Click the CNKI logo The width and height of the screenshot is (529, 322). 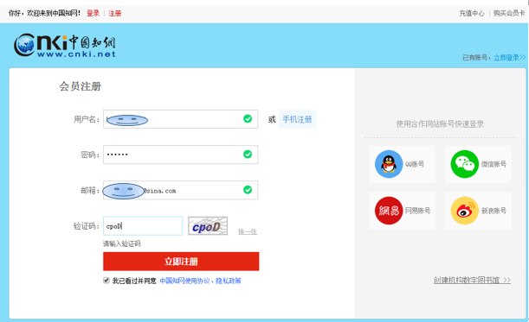tap(64, 46)
